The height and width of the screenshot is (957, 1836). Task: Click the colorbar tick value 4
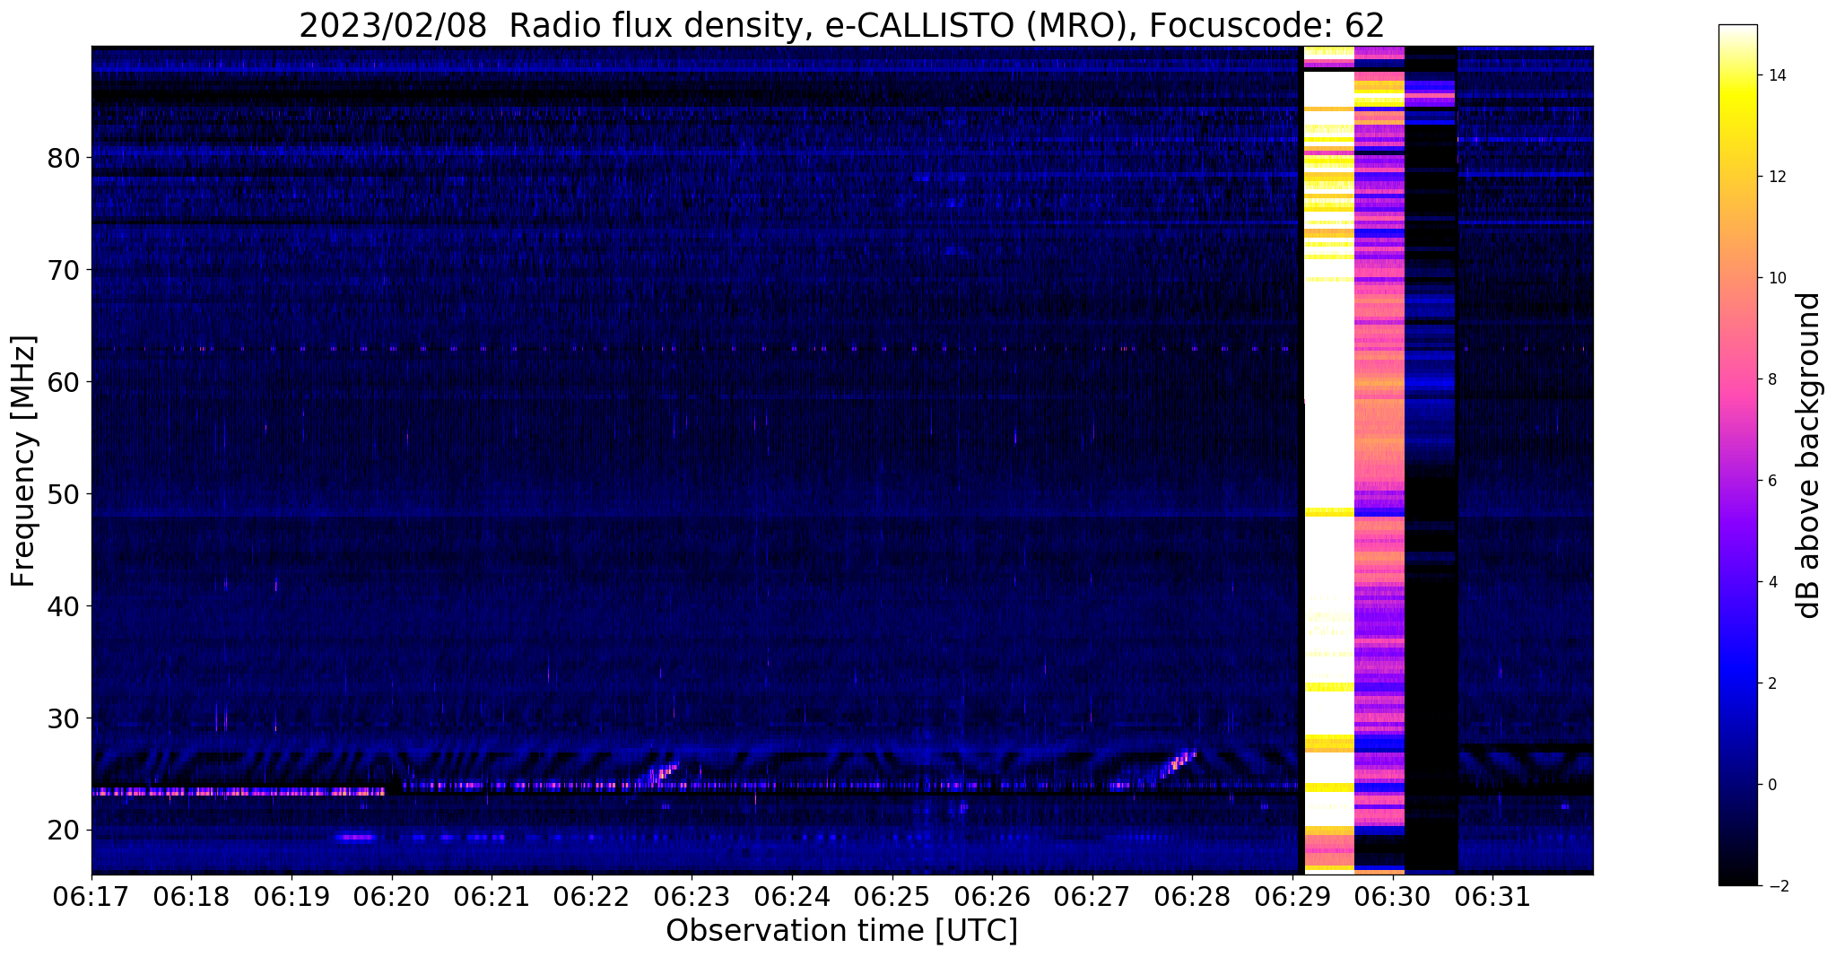(1772, 582)
